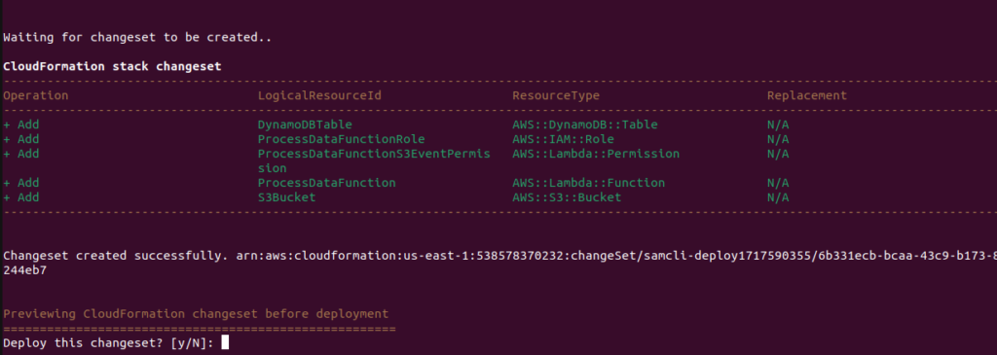Click the Previewing CloudFormation changeset line

[x=195, y=314]
